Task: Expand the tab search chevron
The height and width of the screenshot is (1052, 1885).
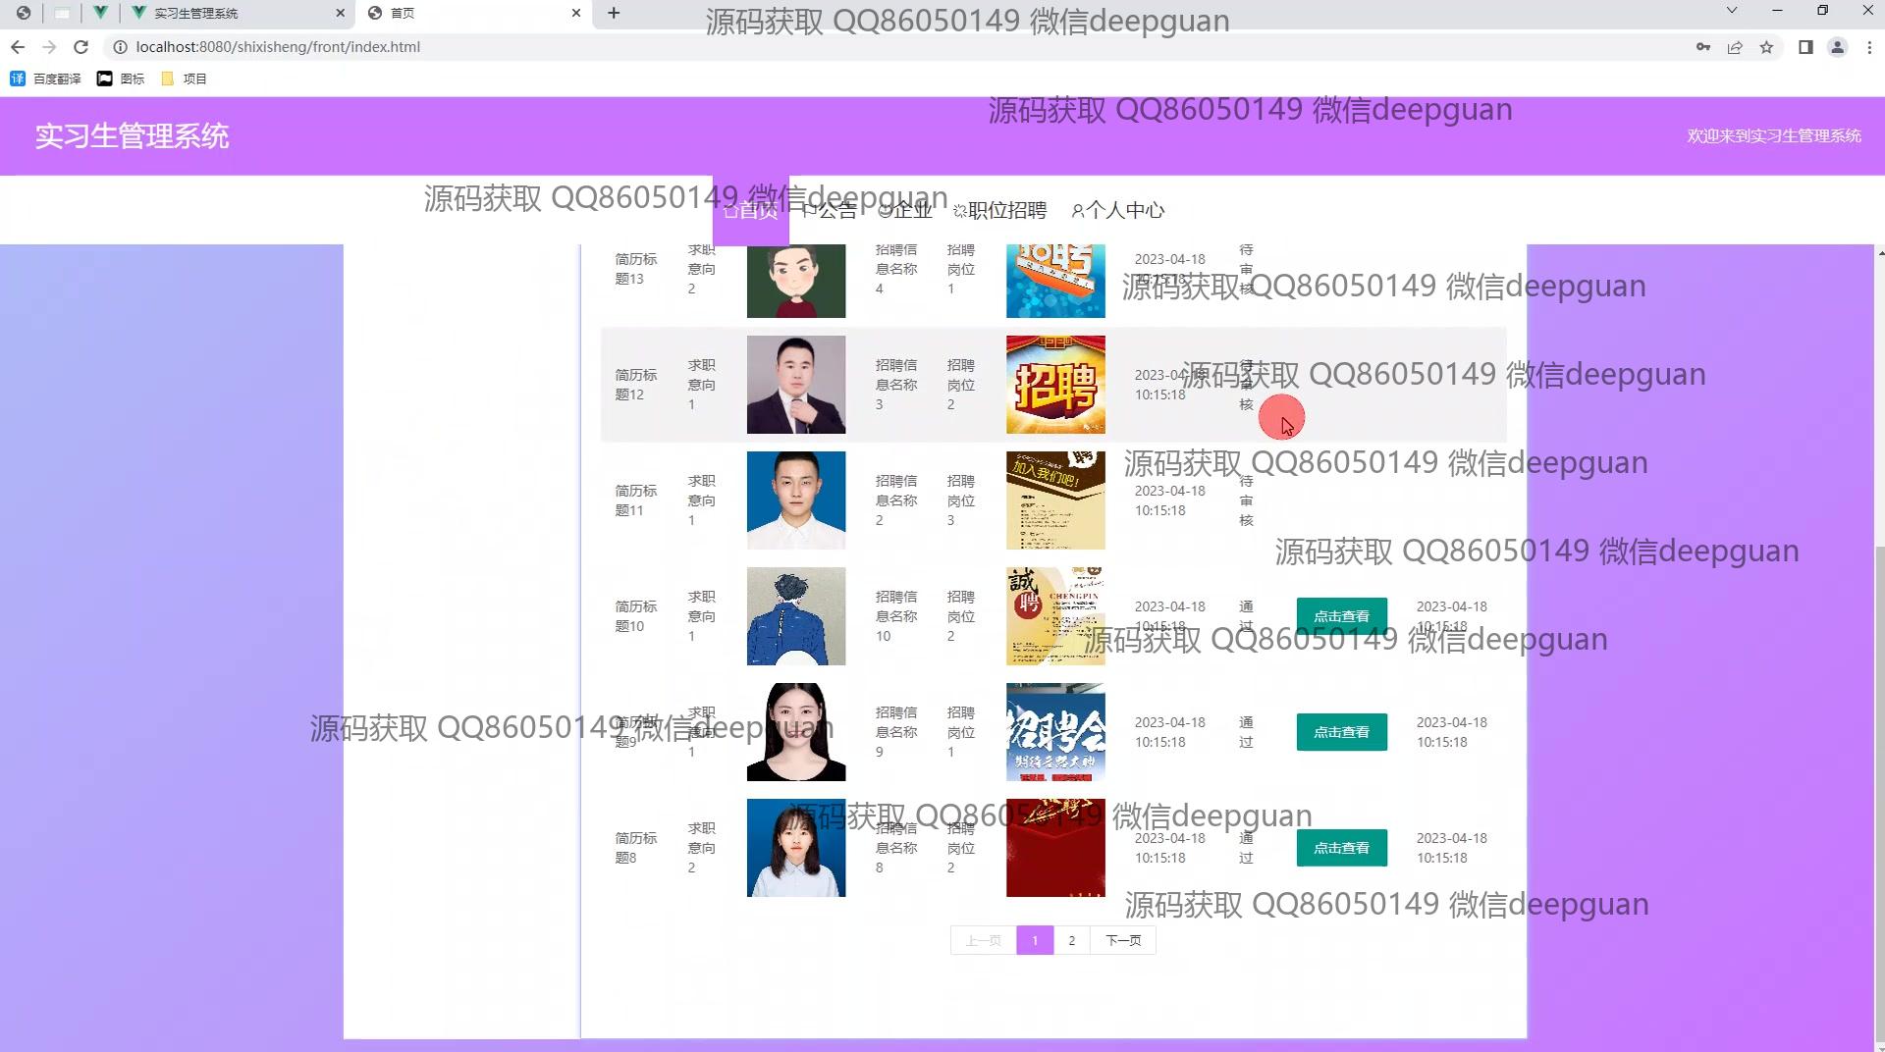Action: [1732, 11]
